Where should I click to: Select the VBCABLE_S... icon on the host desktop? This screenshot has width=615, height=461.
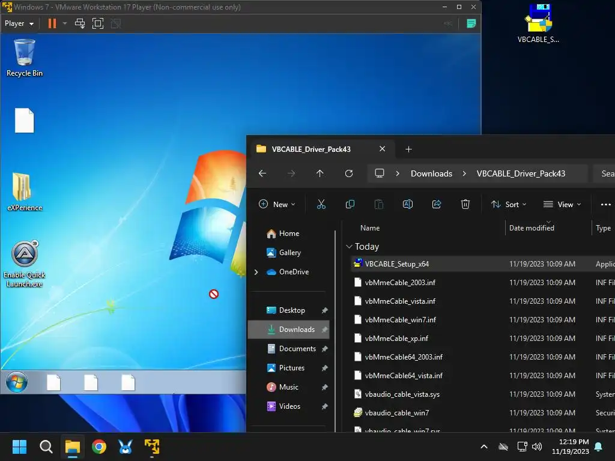[x=538, y=23]
